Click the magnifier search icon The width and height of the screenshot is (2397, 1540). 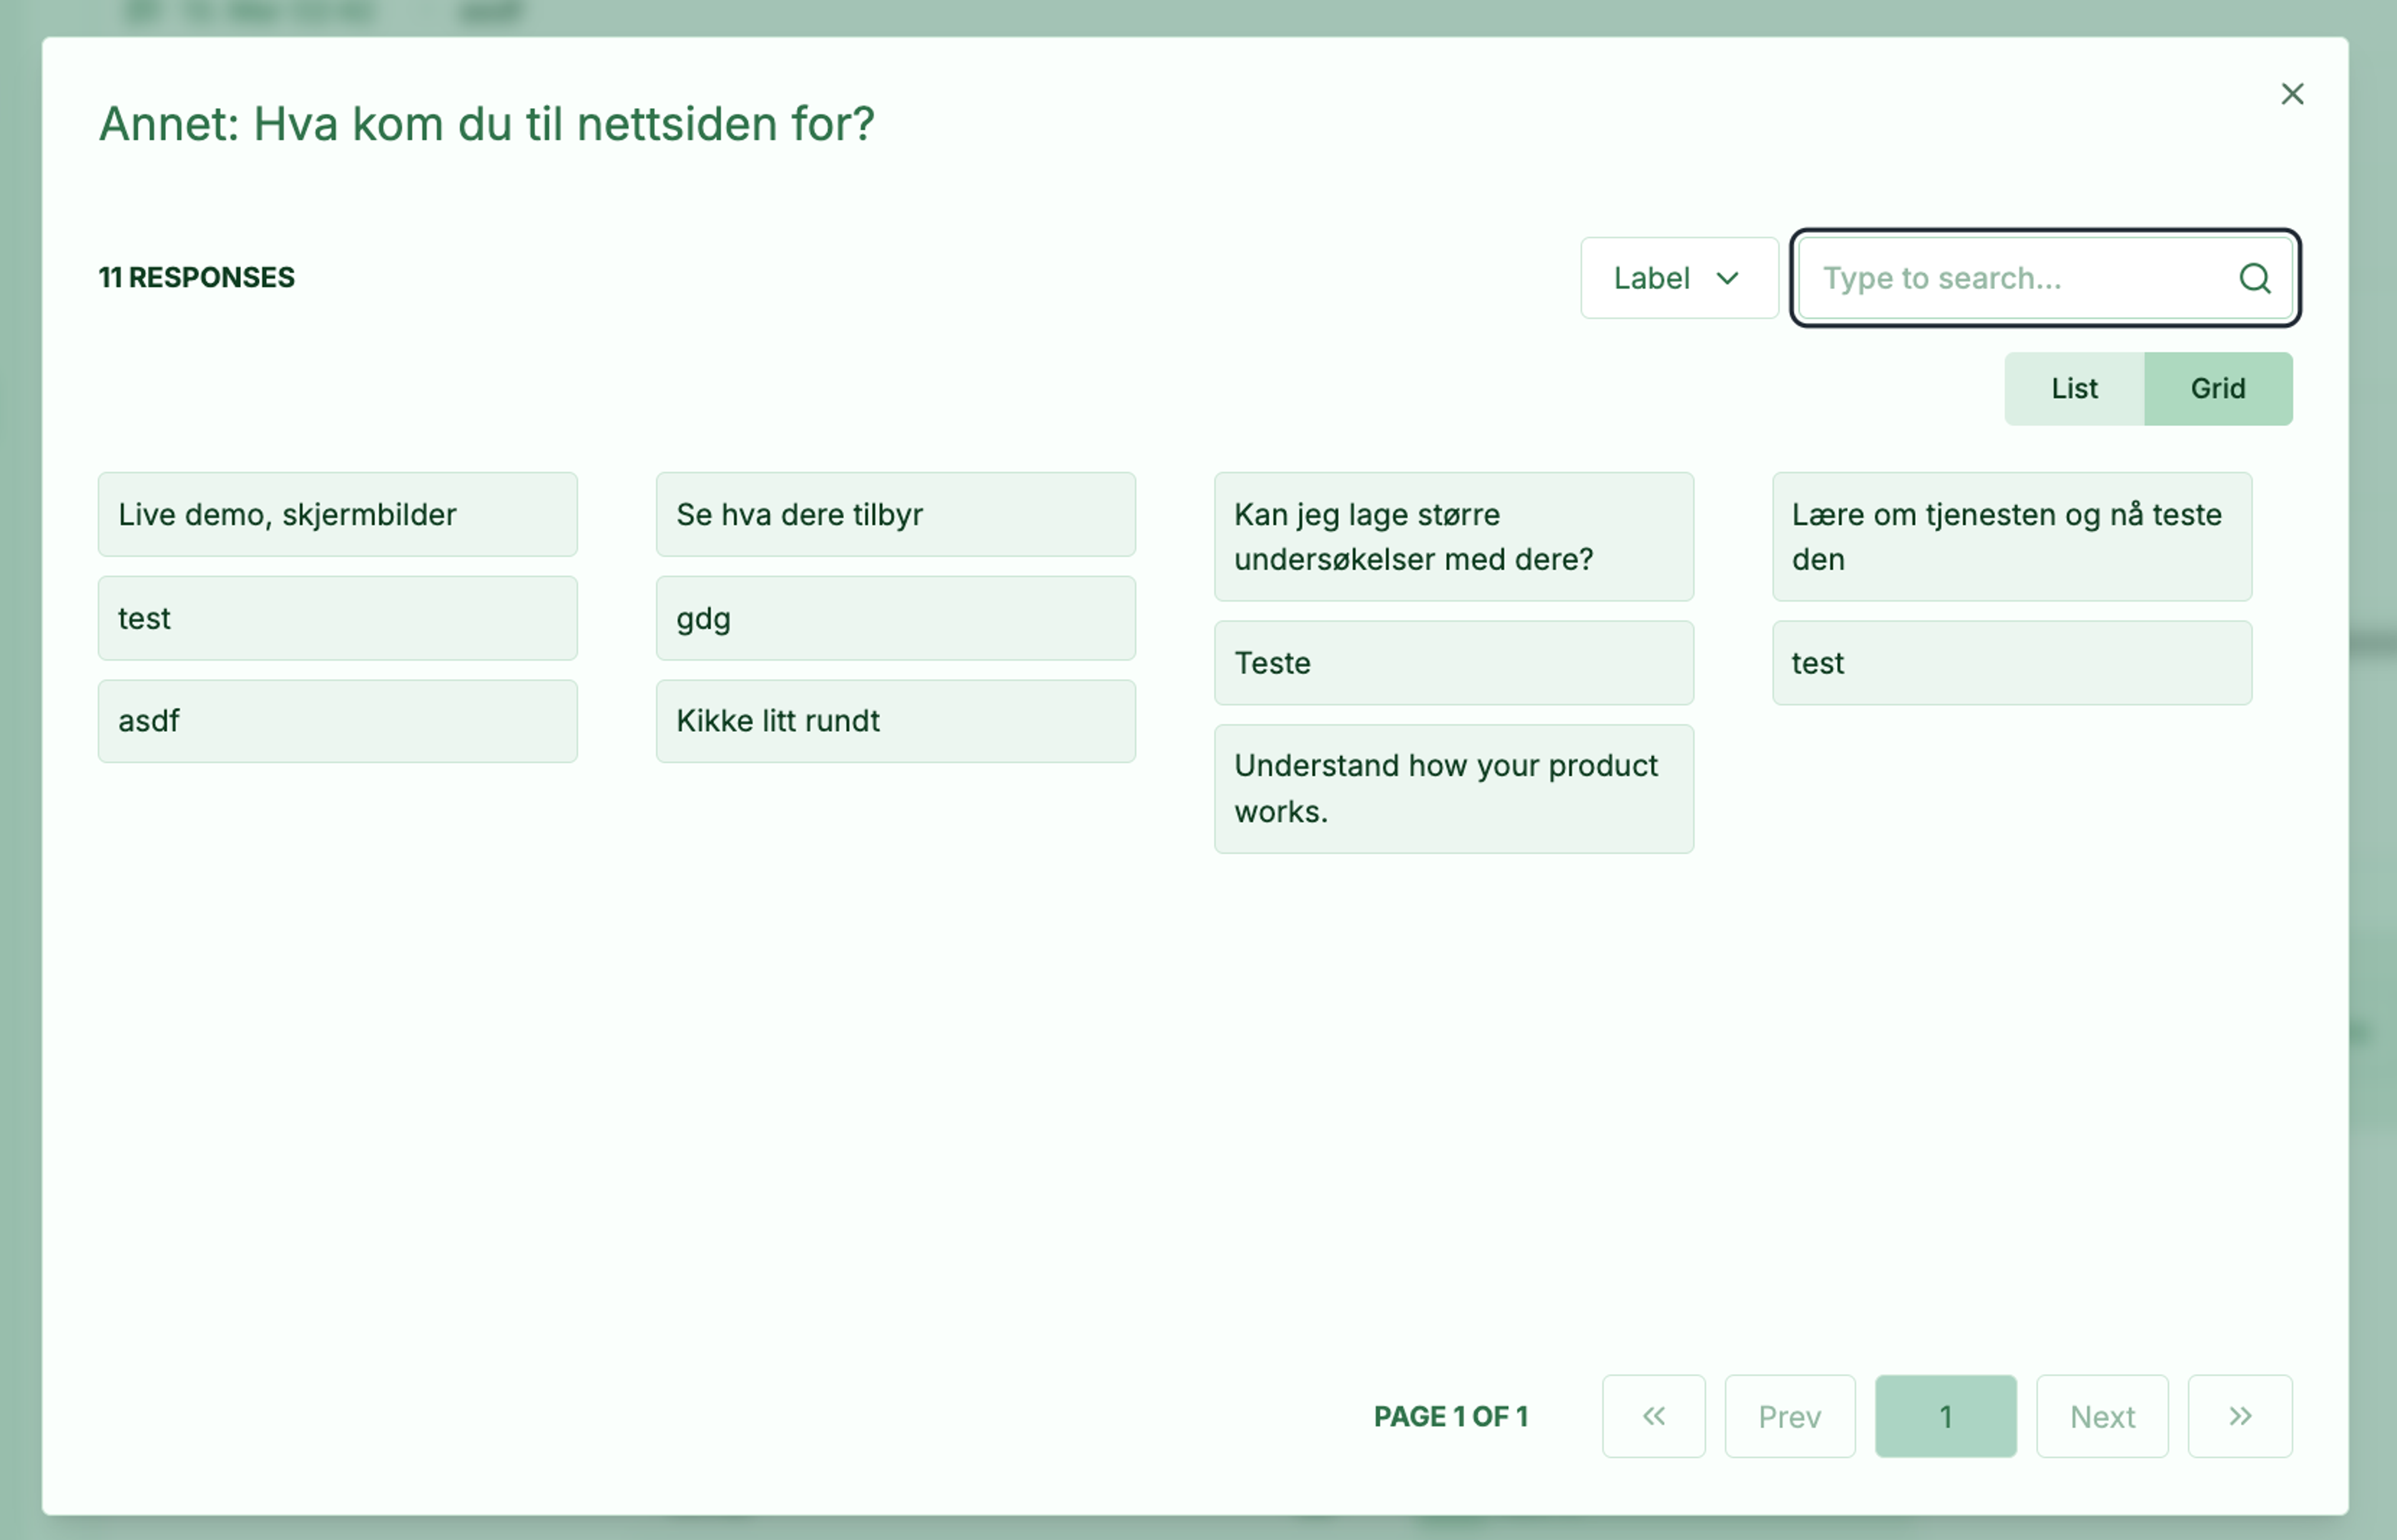2255,278
